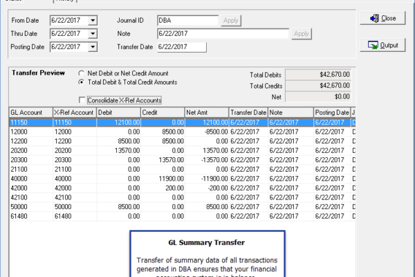This screenshot has height=277, width=415.
Task: Click X-Ref Account cell 12200
Action: [75, 141]
